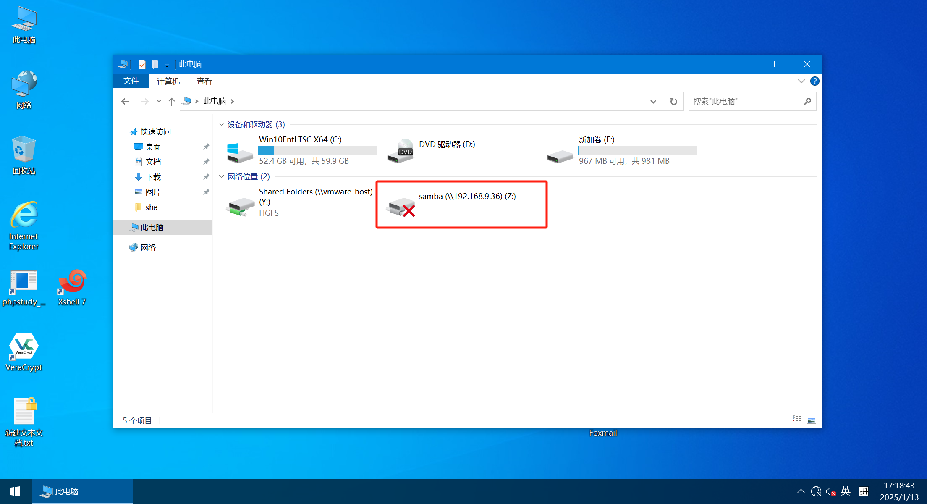Expand the ribbon with the chevron

[x=801, y=81]
